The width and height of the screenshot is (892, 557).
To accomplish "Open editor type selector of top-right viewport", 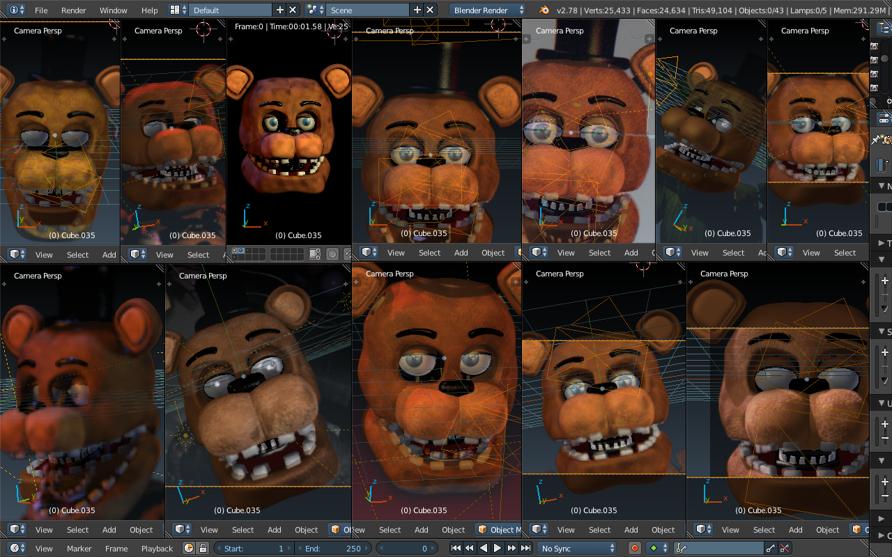I will coord(785,252).
